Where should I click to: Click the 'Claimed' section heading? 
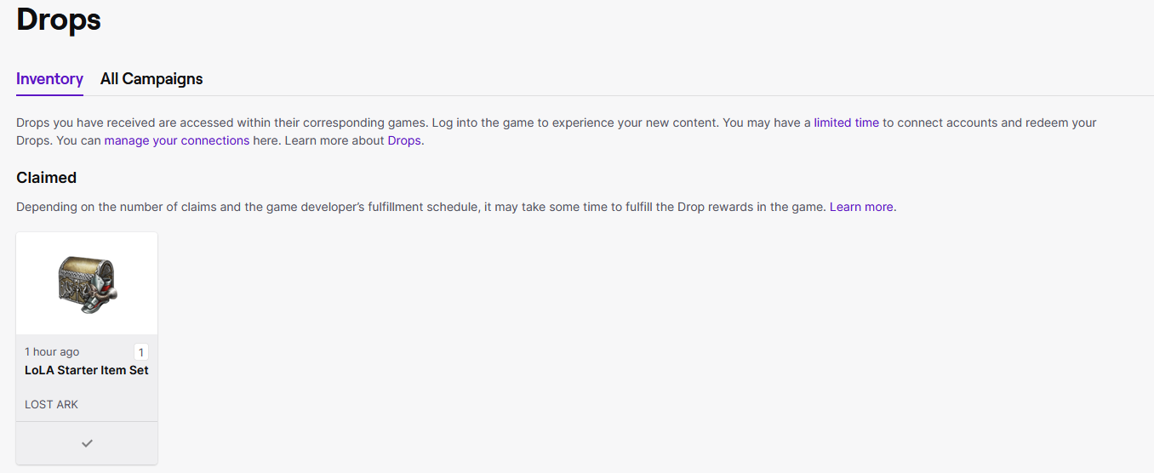(x=46, y=178)
